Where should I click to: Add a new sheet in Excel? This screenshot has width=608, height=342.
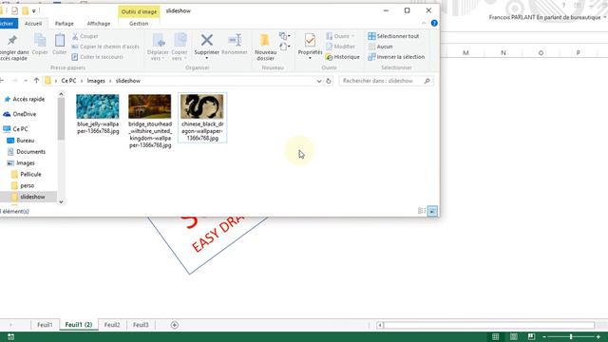coord(175,325)
